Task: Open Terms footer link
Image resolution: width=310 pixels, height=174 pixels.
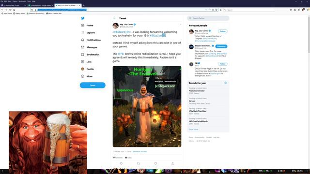Action: click(191, 137)
